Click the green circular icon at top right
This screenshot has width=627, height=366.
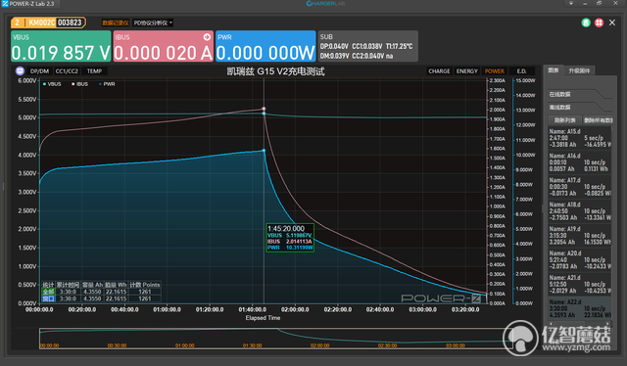click(586, 23)
